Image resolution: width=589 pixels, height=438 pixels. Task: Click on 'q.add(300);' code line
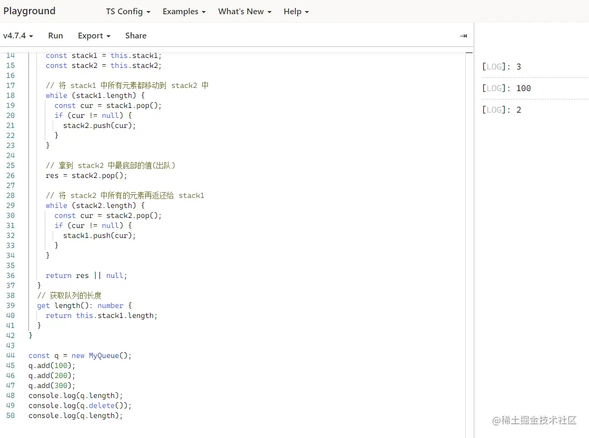pyautogui.click(x=52, y=385)
